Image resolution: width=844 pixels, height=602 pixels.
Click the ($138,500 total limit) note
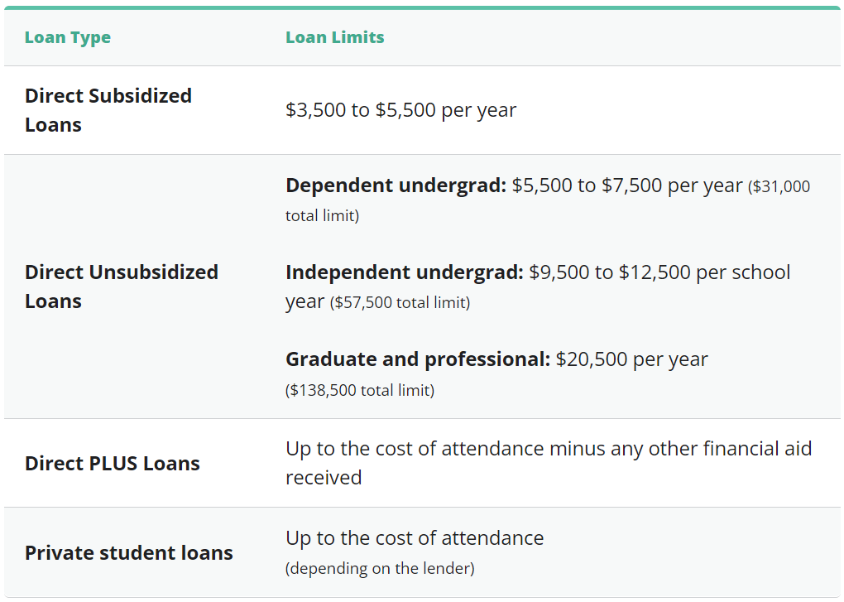click(359, 390)
